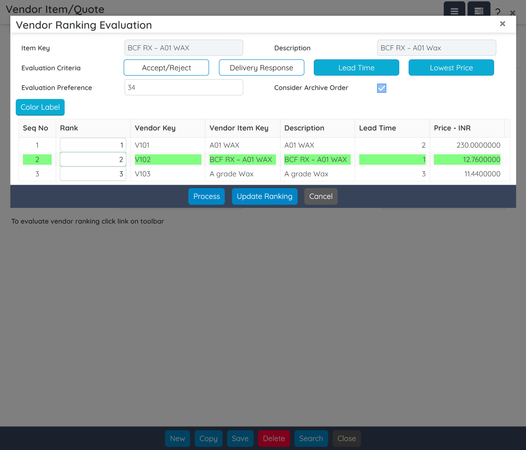Click the Rank input for vendor V101

pos(93,145)
